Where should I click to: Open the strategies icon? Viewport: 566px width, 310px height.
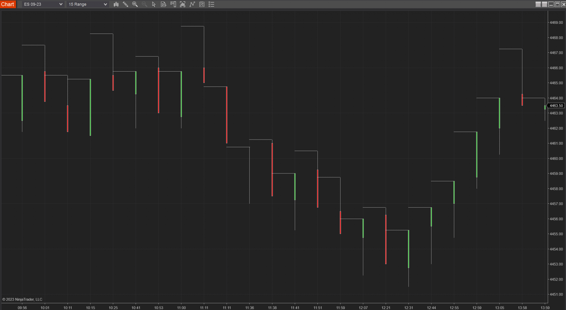[192, 4]
